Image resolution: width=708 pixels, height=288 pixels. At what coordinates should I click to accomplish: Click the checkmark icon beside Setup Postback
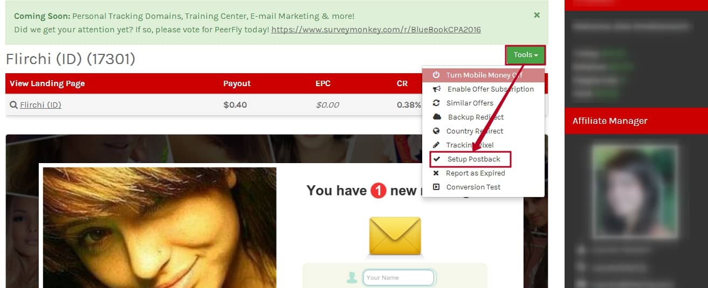click(x=437, y=159)
